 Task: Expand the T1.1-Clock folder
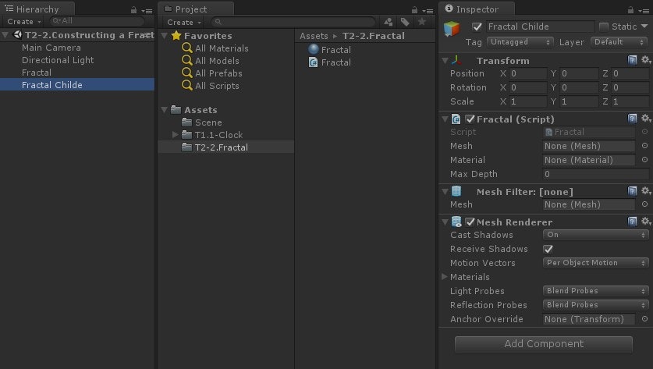coord(175,134)
